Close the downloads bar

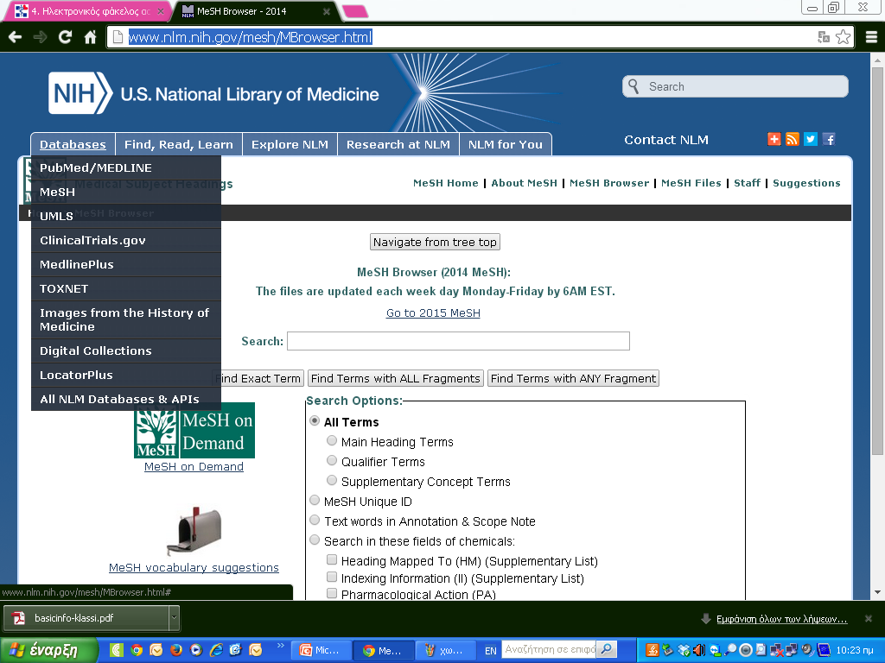pyautogui.click(x=868, y=618)
